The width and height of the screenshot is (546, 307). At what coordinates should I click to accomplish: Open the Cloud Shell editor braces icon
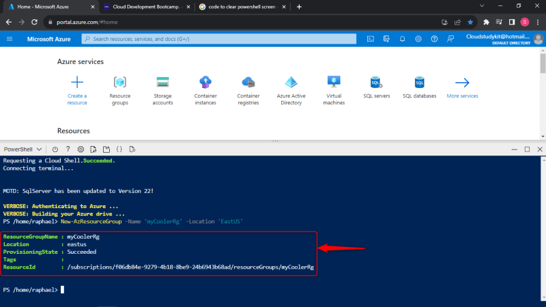pos(119,149)
